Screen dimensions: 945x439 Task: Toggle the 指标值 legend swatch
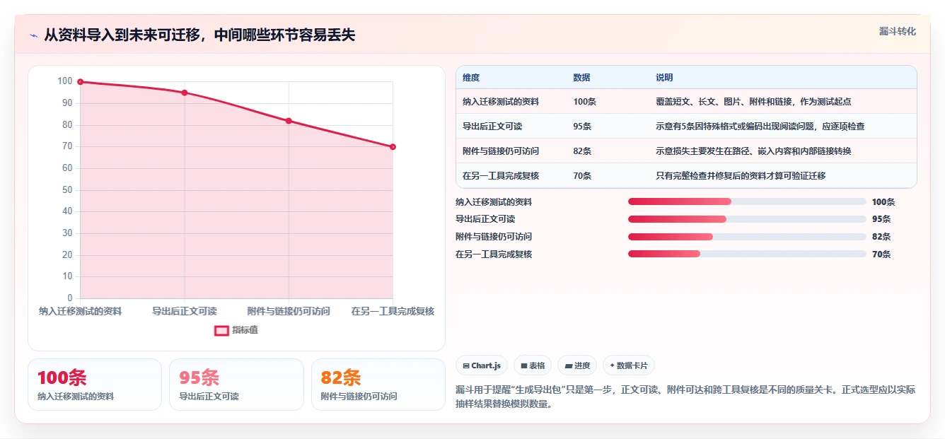[221, 330]
